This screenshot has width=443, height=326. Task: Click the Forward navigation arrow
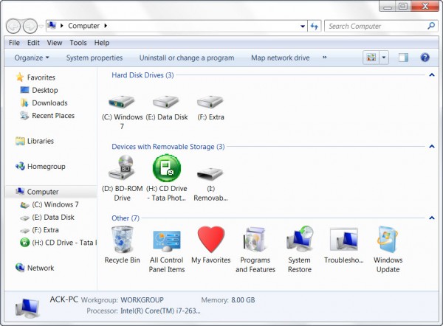pos(30,27)
